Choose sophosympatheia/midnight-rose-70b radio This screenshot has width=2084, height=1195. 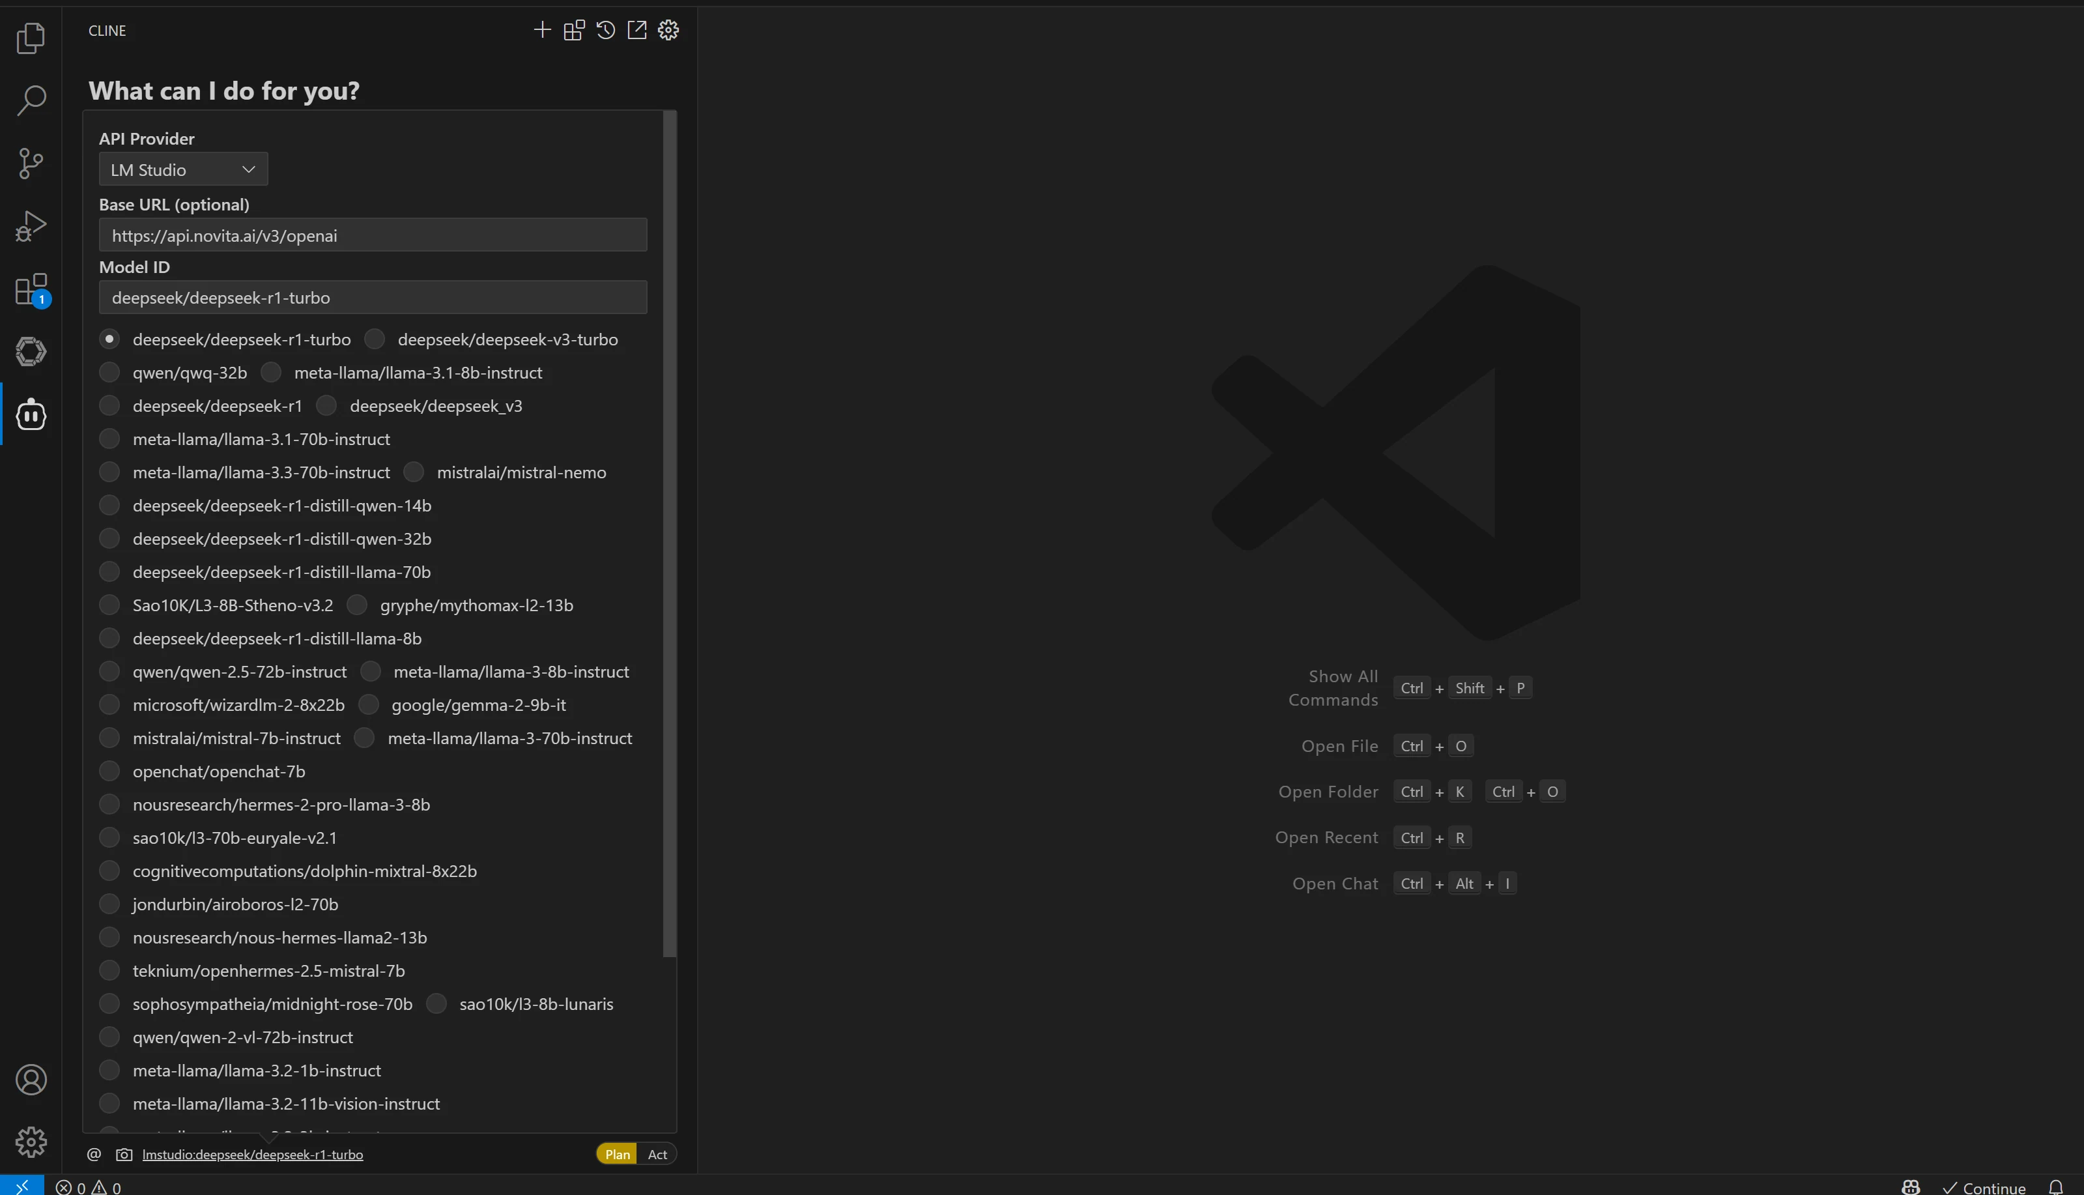pyautogui.click(x=109, y=1004)
